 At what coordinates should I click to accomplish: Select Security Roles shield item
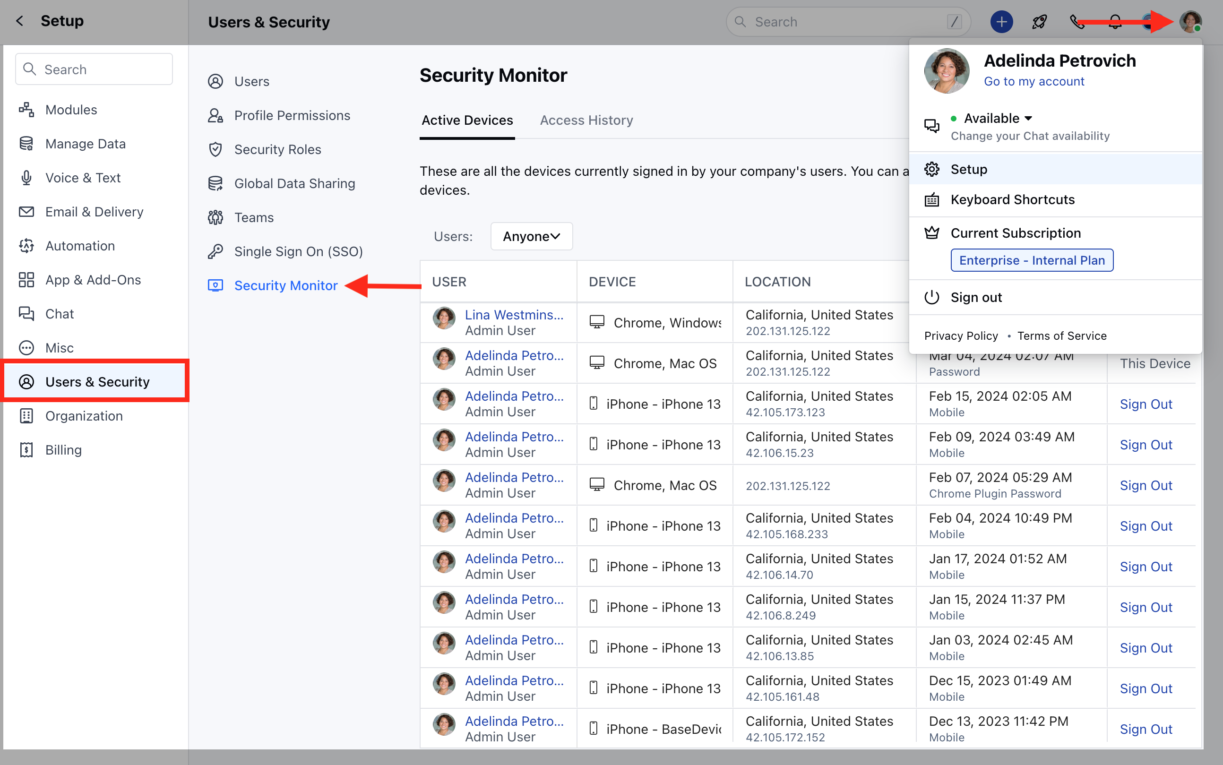click(x=277, y=149)
